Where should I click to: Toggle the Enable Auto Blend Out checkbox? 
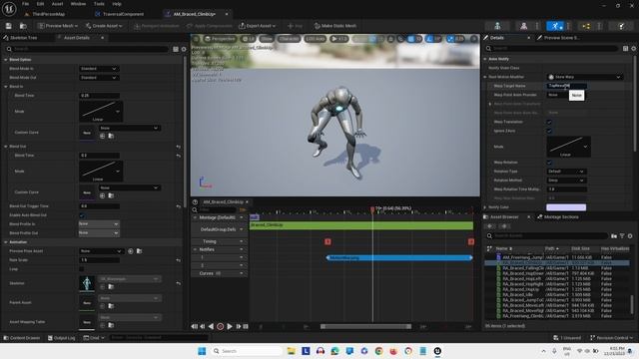pyautogui.click(x=82, y=215)
